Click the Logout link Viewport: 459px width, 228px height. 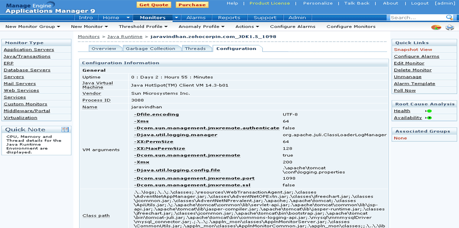420,3
